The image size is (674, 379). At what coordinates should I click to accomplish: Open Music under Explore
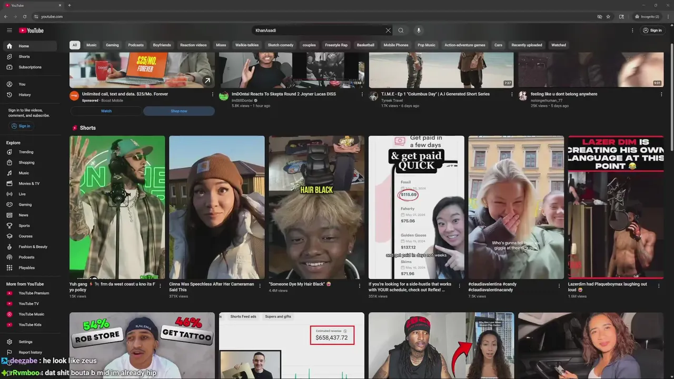(31, 173)
